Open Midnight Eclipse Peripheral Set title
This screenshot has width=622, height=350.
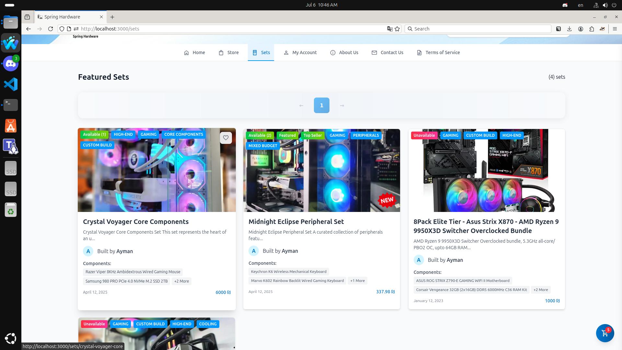pyautogui.click(x=296, y=222)
